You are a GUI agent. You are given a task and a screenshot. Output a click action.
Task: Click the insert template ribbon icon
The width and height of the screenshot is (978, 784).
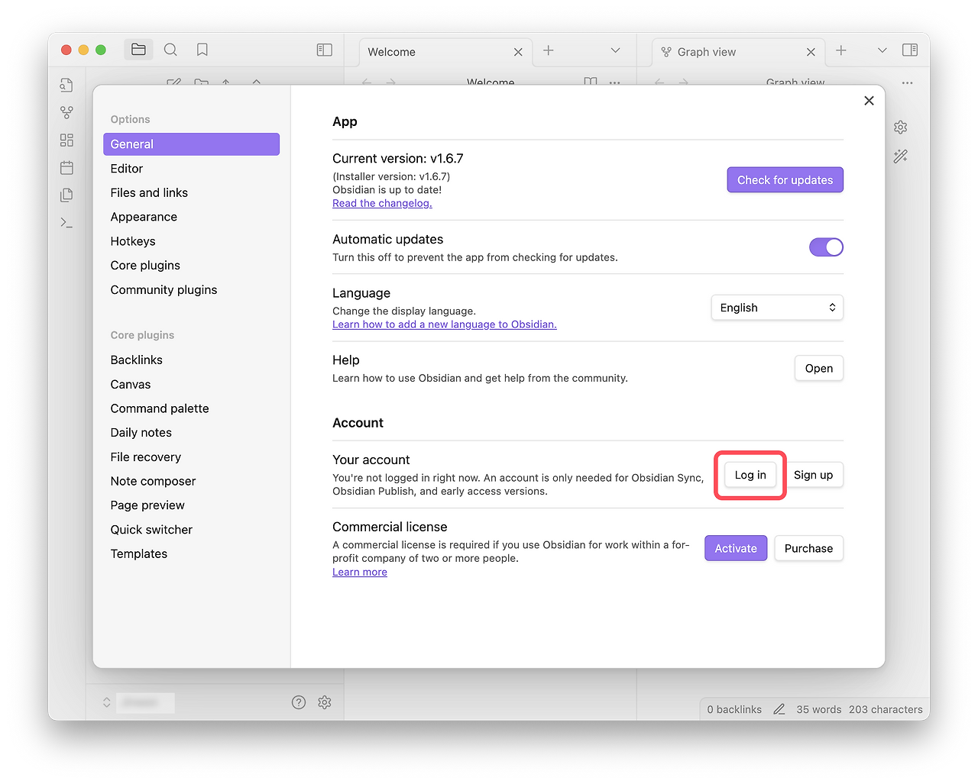[x=66, y=195]
